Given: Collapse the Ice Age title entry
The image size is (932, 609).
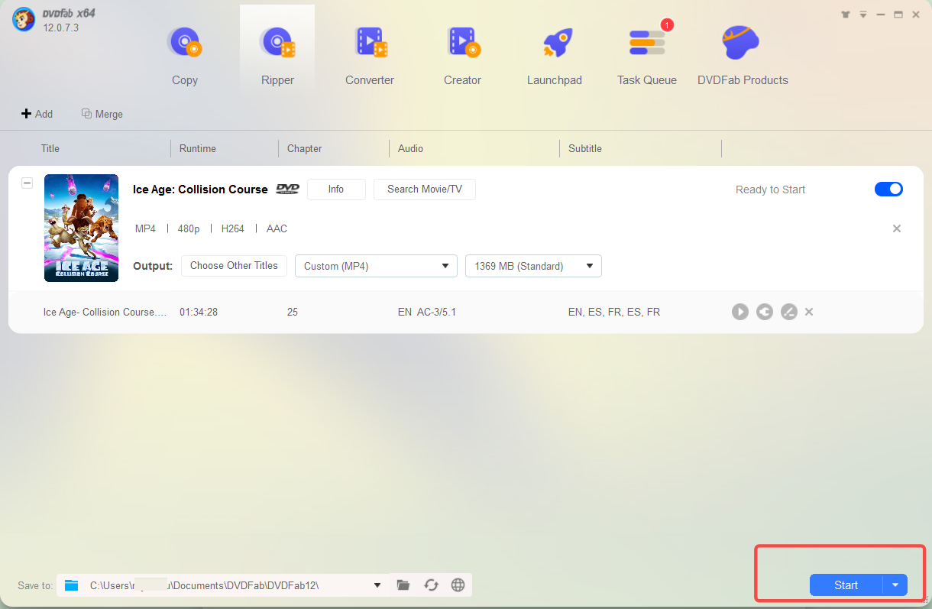Looking at the screenshot, I should click(28, 183).
